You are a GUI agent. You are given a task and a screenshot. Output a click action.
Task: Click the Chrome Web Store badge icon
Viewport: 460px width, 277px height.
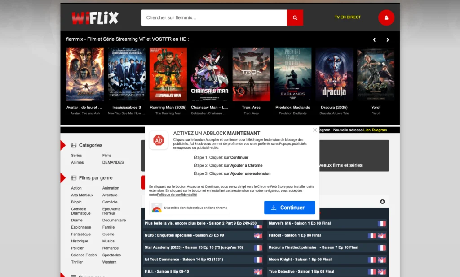[x=157, y=208]
